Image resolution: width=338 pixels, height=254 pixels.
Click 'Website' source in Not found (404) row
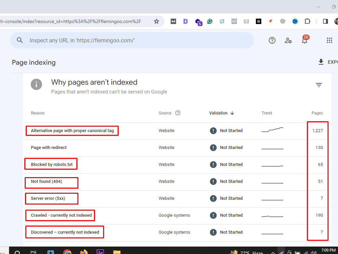166,182
